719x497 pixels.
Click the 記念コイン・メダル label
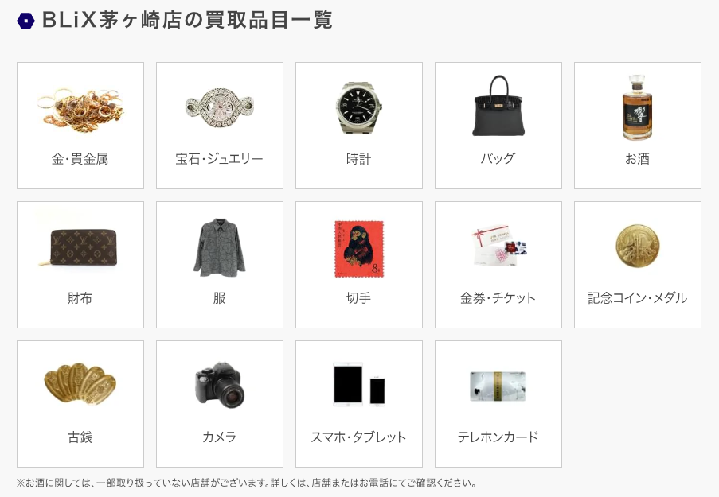637,298
